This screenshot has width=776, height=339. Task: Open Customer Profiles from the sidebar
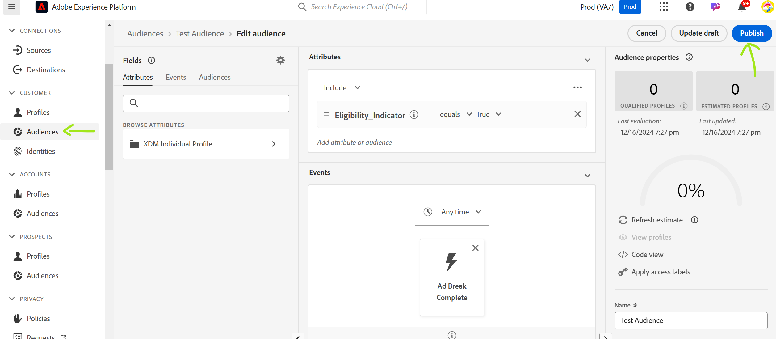pyautogui.click(x=38, y=112)
